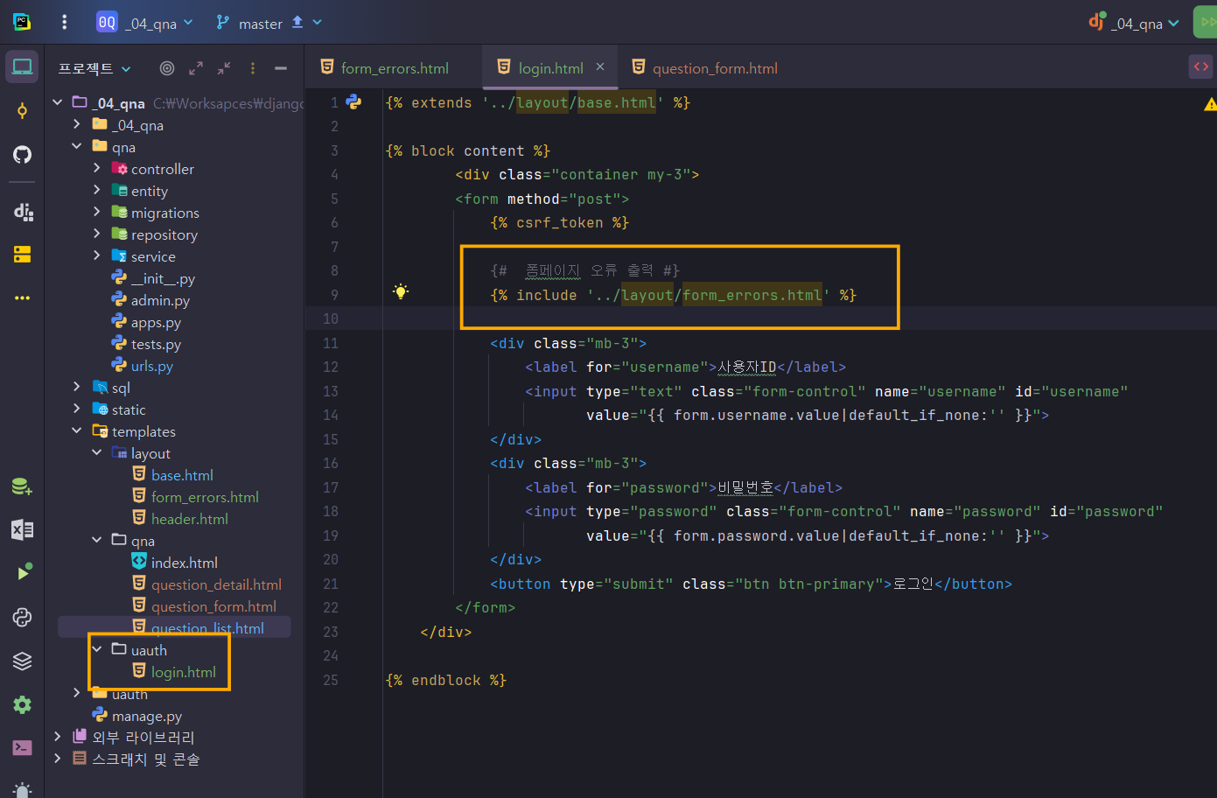Expand the static folder
The width and height of the screenshot is (1217, 798).
[77, 409]
